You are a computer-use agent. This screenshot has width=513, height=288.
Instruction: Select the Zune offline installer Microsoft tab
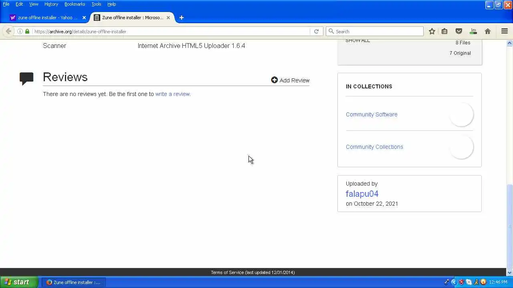click(132, 18)
